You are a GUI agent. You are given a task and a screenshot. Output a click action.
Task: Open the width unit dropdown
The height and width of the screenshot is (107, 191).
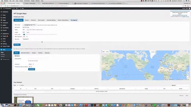click(x=28, y=30)
